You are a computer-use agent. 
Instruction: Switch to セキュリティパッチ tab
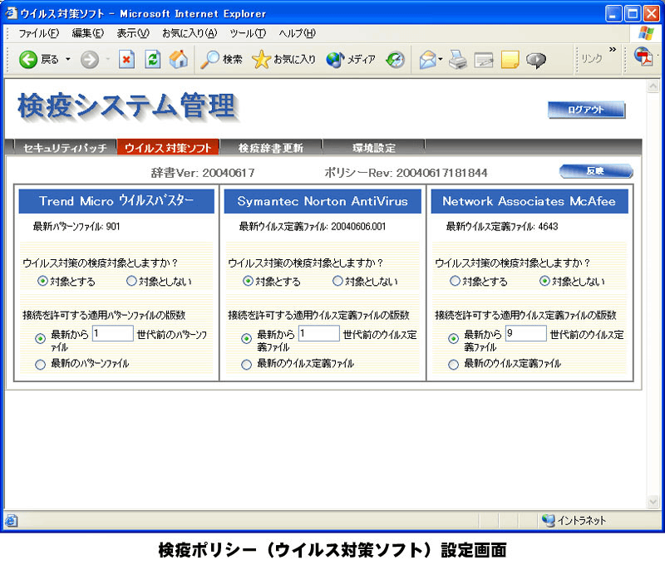coord(66,148)
